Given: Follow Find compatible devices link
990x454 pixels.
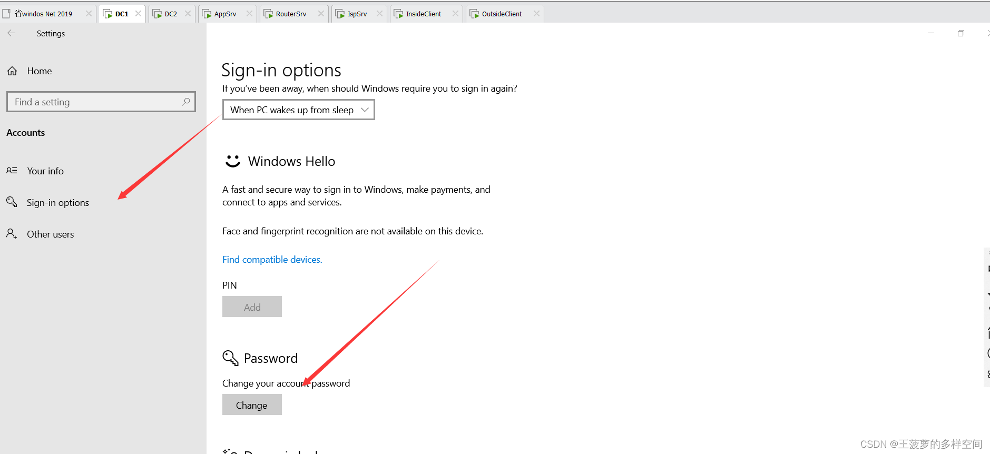Looking at the screenshot, I should 272,260.
